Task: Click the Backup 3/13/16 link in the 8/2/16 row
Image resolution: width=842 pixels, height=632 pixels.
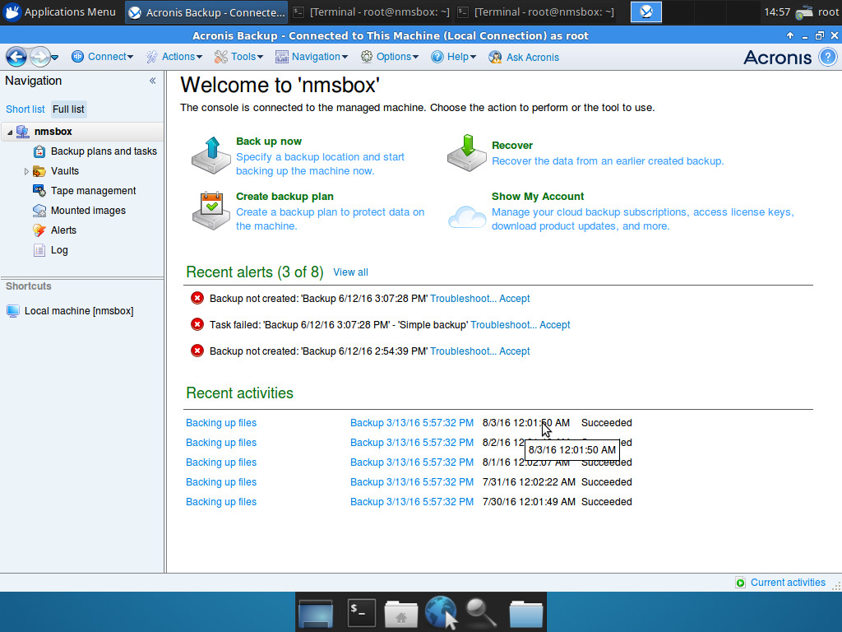Action: pyautogui.click(x=412, y=443)
